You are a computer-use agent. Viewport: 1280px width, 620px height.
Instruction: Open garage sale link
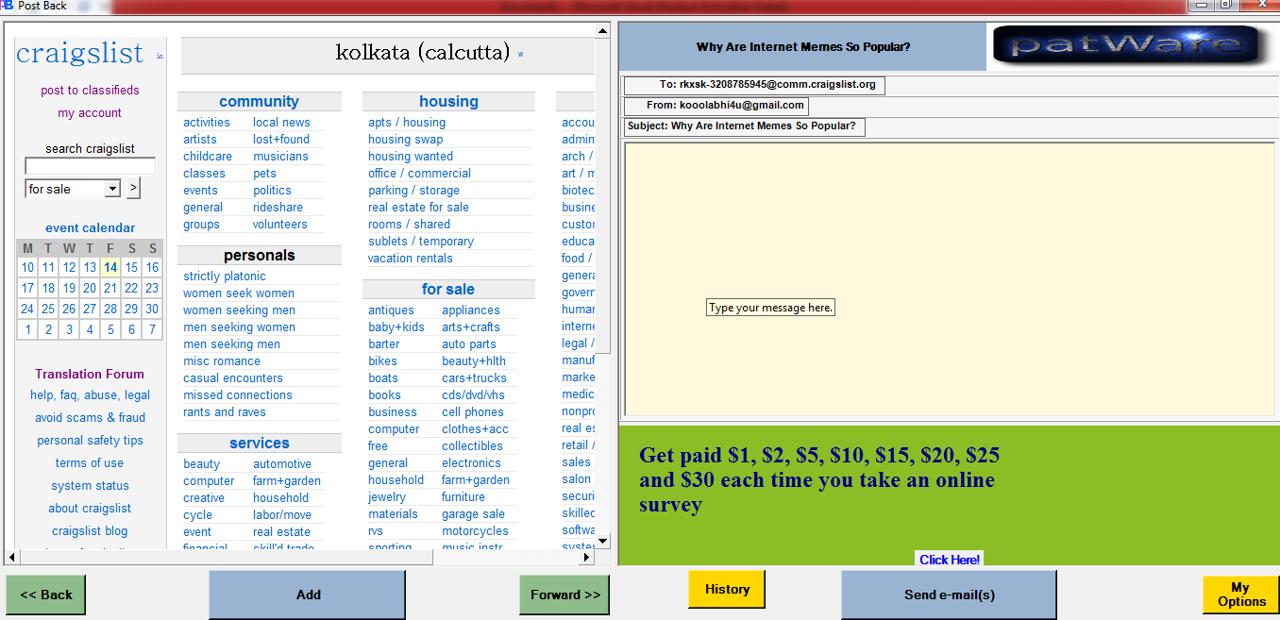(473, 514)
